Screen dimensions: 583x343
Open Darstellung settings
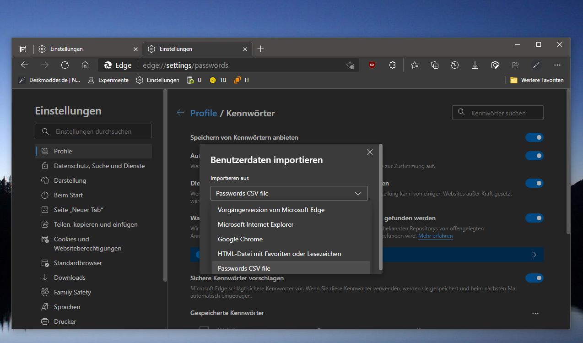click(x=93, y=180)
